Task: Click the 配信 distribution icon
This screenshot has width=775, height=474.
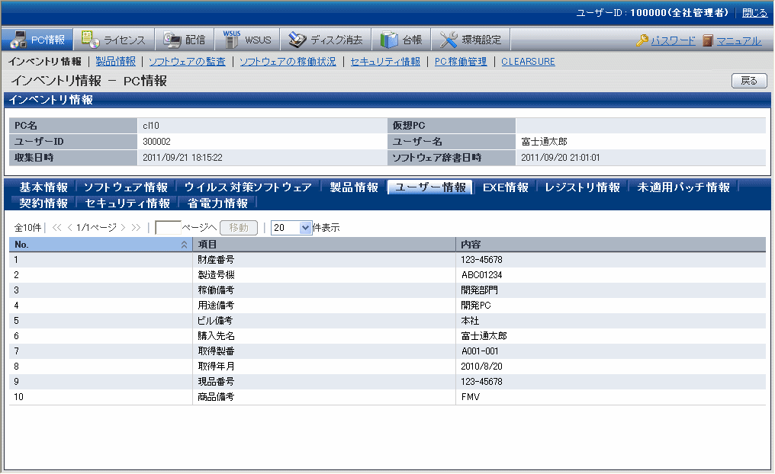Action: tap(172, 40)
